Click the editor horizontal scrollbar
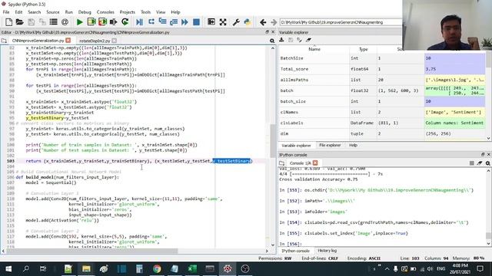Screen dimensions: 492x276 (91, 251)
